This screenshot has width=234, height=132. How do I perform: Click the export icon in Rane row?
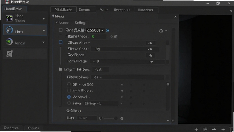161,31
